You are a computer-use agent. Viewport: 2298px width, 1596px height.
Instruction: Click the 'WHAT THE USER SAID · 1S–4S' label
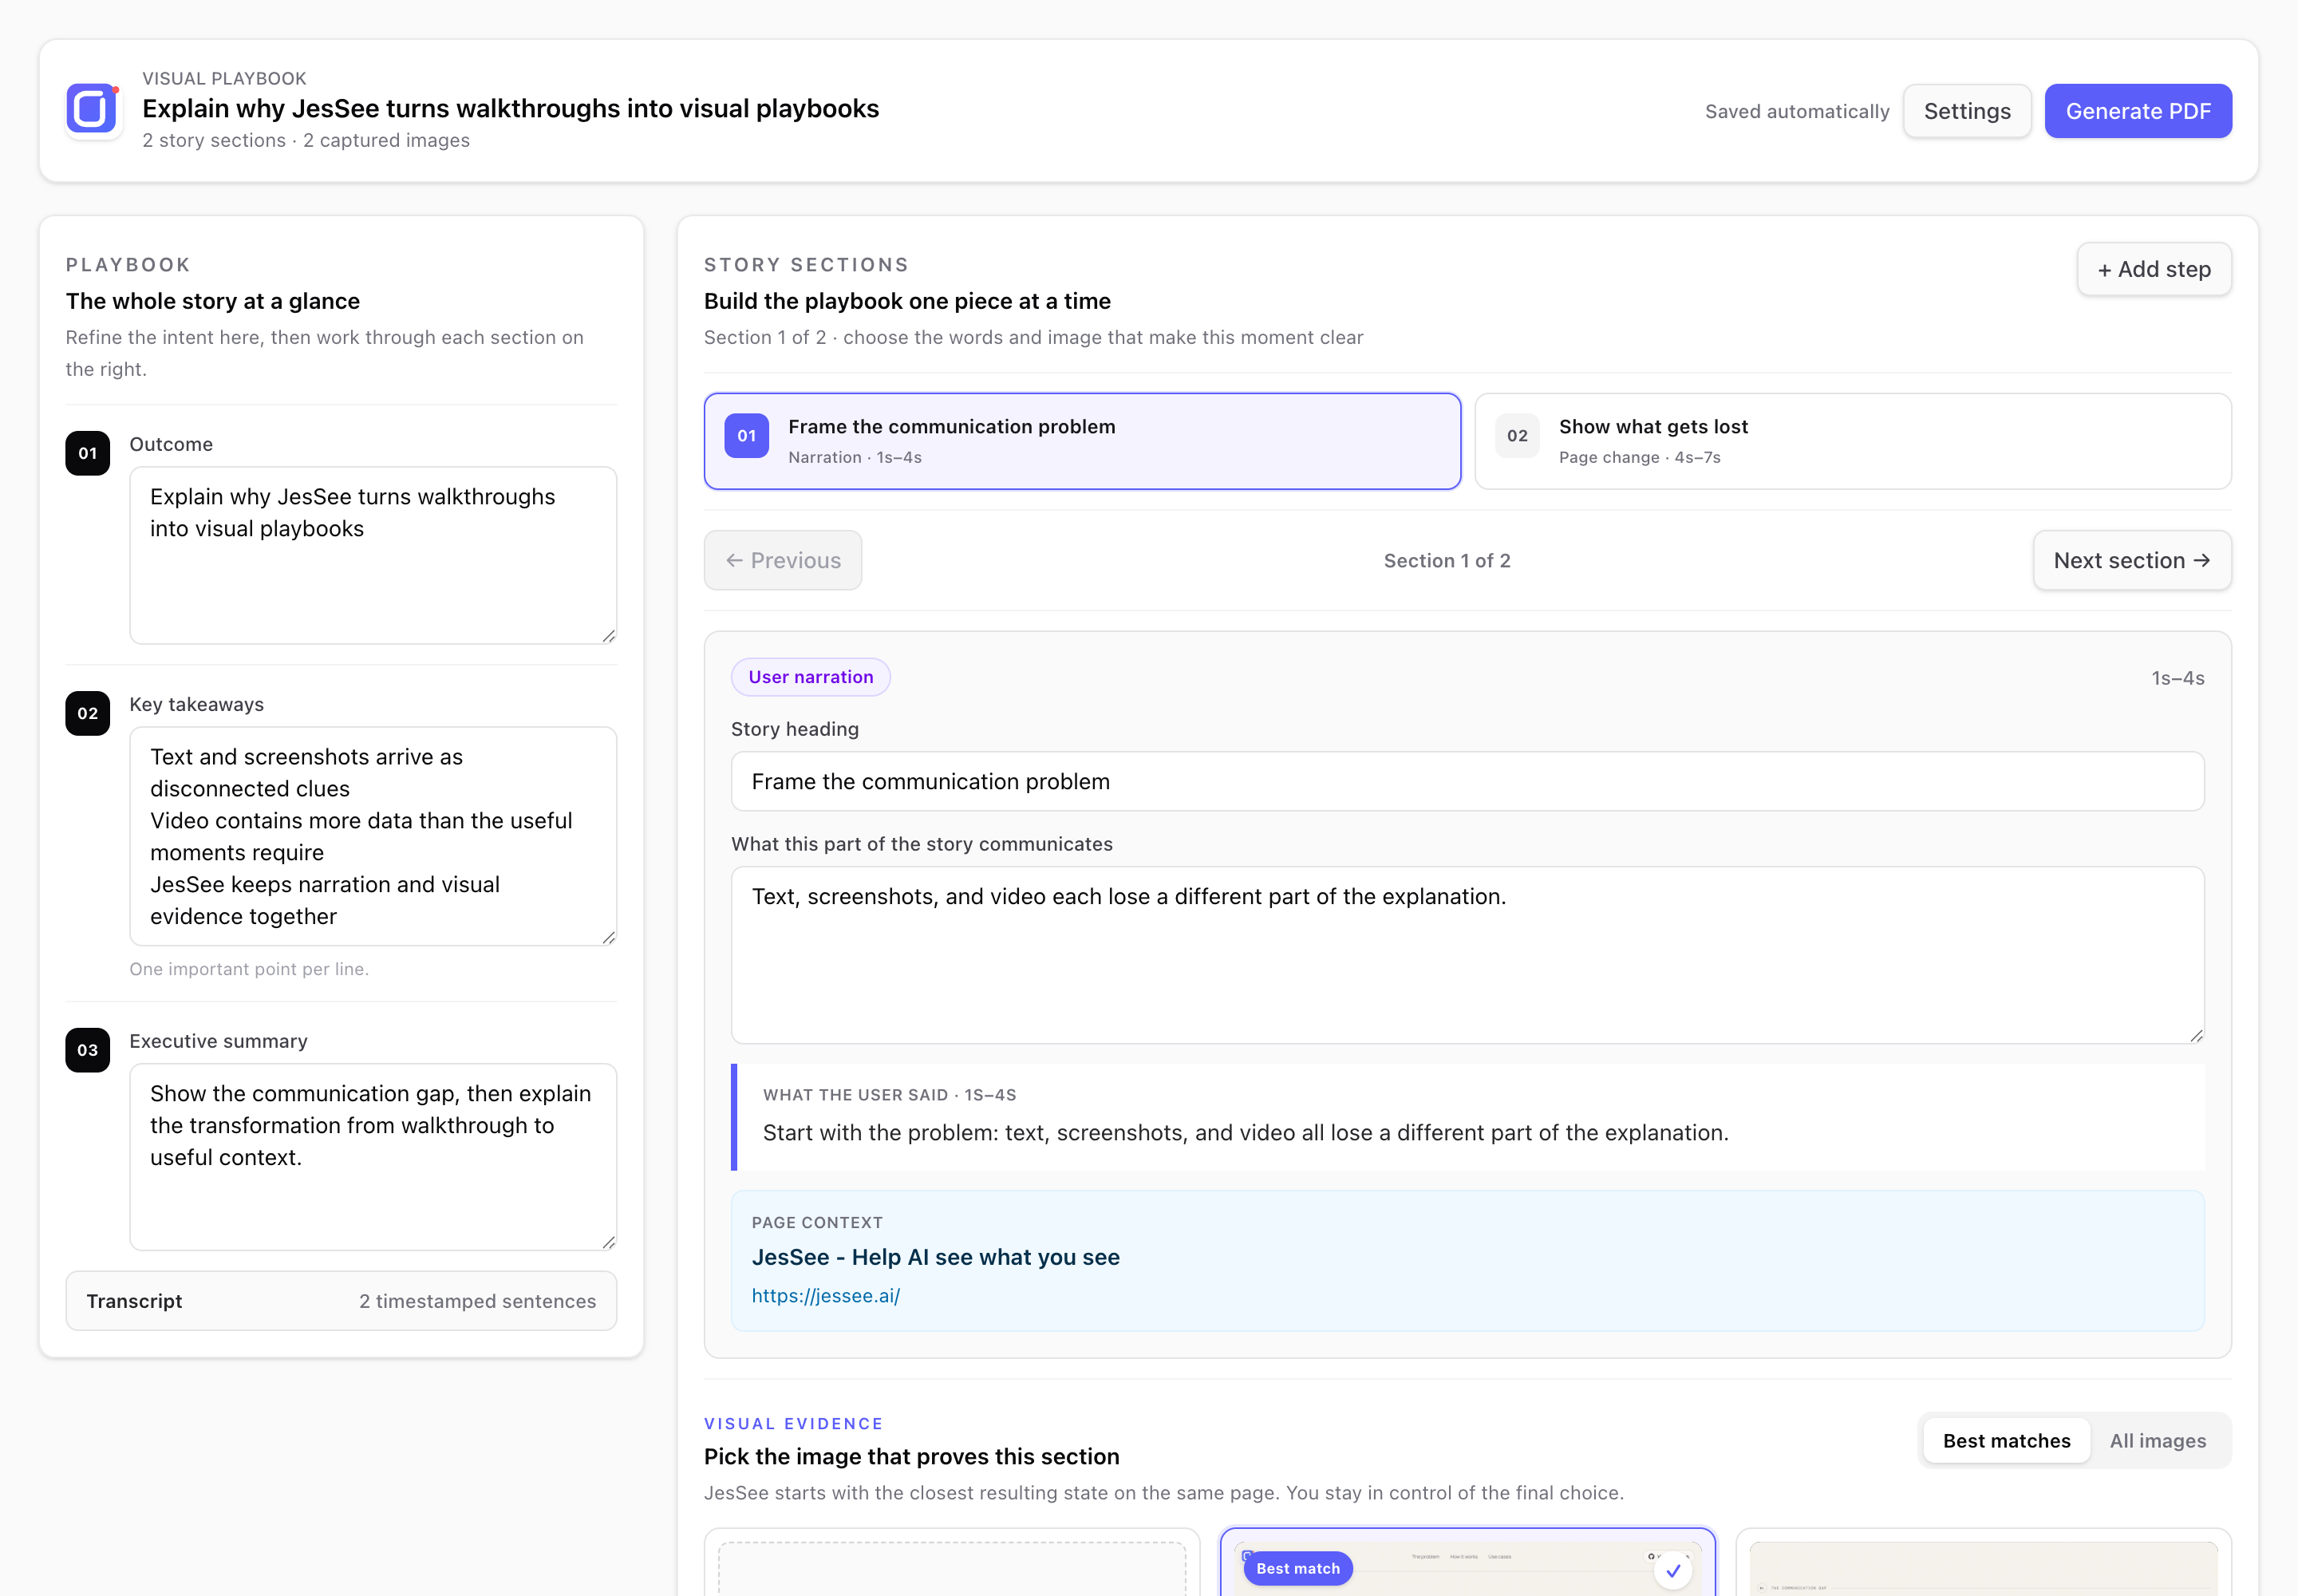pyautogui.click(x=889, y=1095)
